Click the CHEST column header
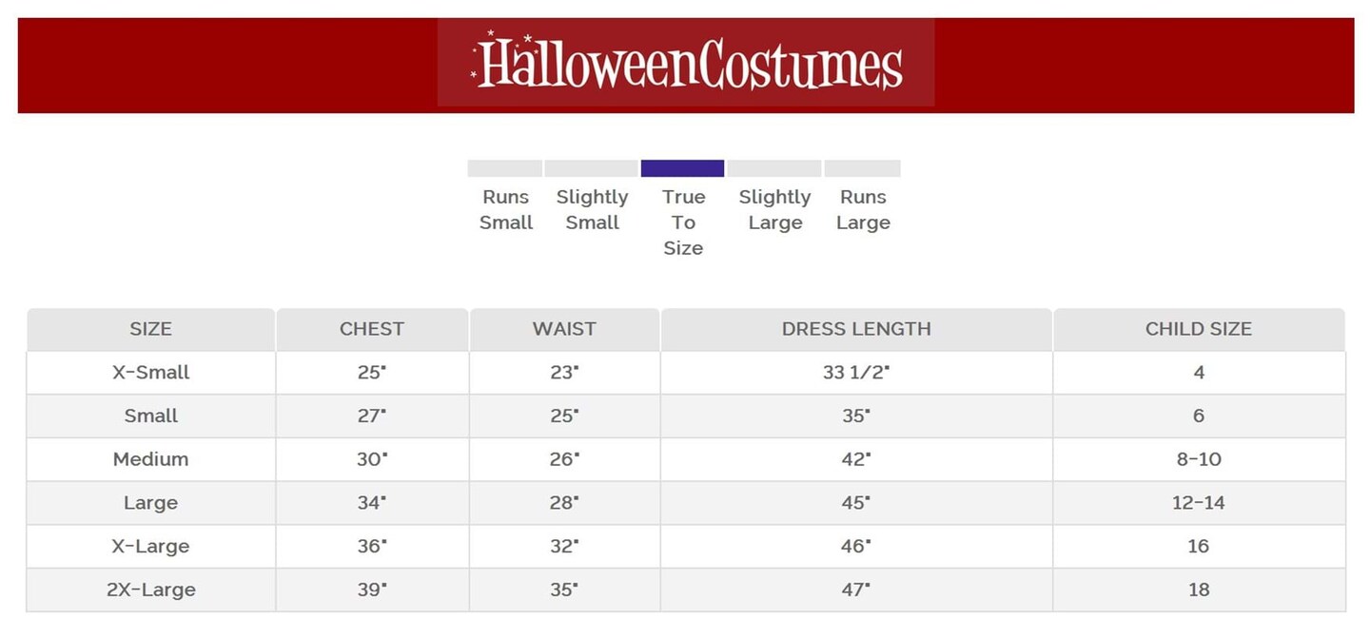1370x638 pixels. 372,329
